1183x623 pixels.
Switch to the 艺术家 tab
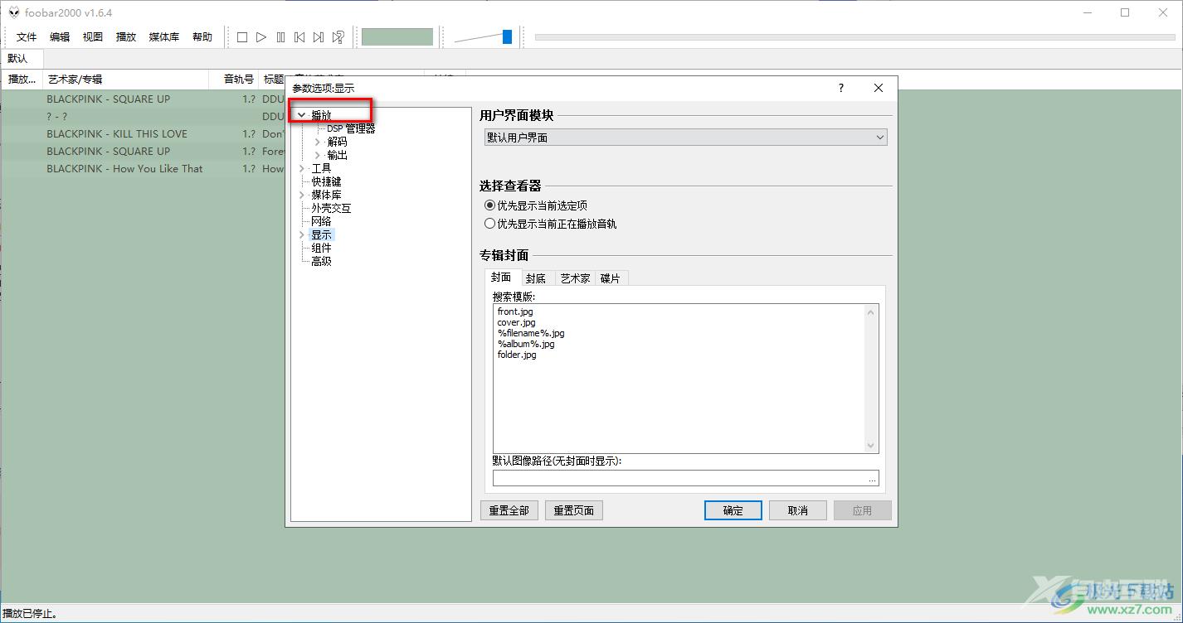coord(575,278)
